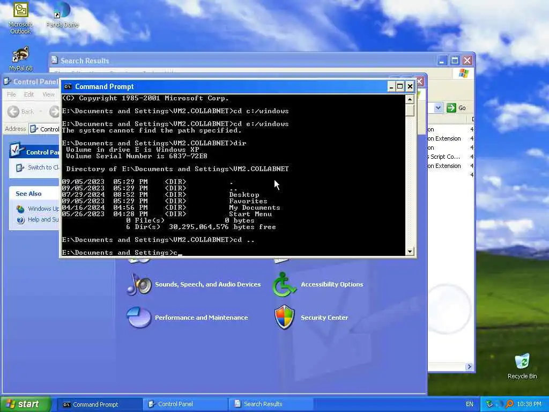
Task: Click the Search Results window title icon
Action: click(x=55, y=60)
